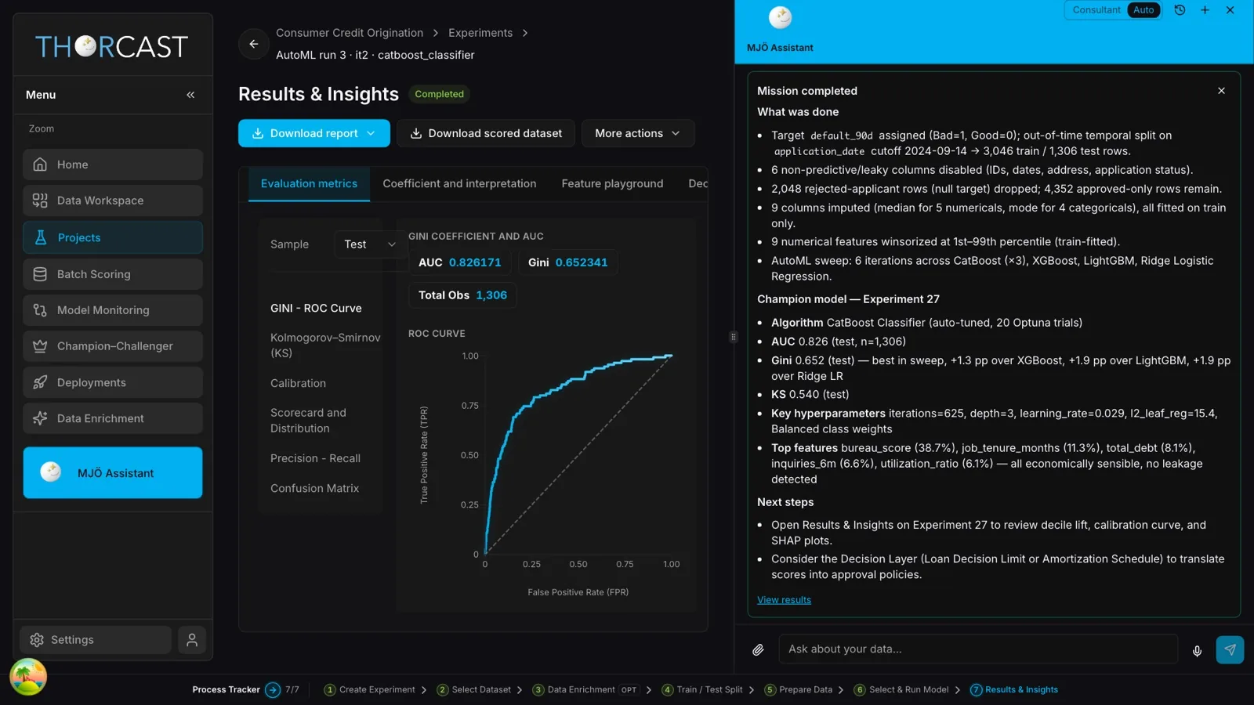
Task: Click Experiments in the breadcrumb
Action: 480,33
